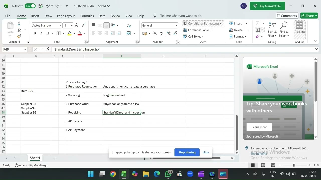The image size is (321, 180).
Task: Click the Comma Style icon
Action: pos(161,33)
